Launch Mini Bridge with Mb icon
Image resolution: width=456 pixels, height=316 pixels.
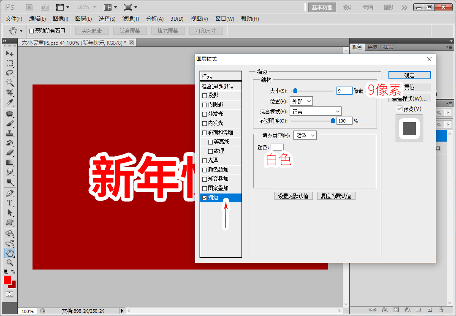pos(44,7)
